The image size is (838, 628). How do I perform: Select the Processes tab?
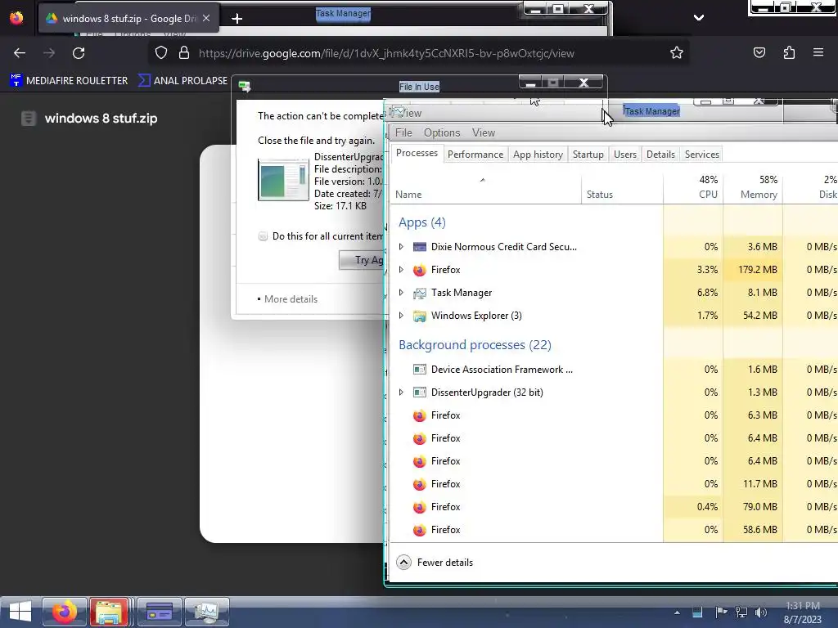[x=417, y=153]
